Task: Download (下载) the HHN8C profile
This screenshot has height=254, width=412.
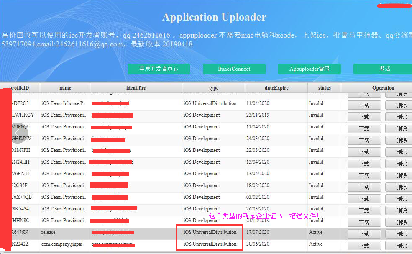Action: tap(364, 222)
